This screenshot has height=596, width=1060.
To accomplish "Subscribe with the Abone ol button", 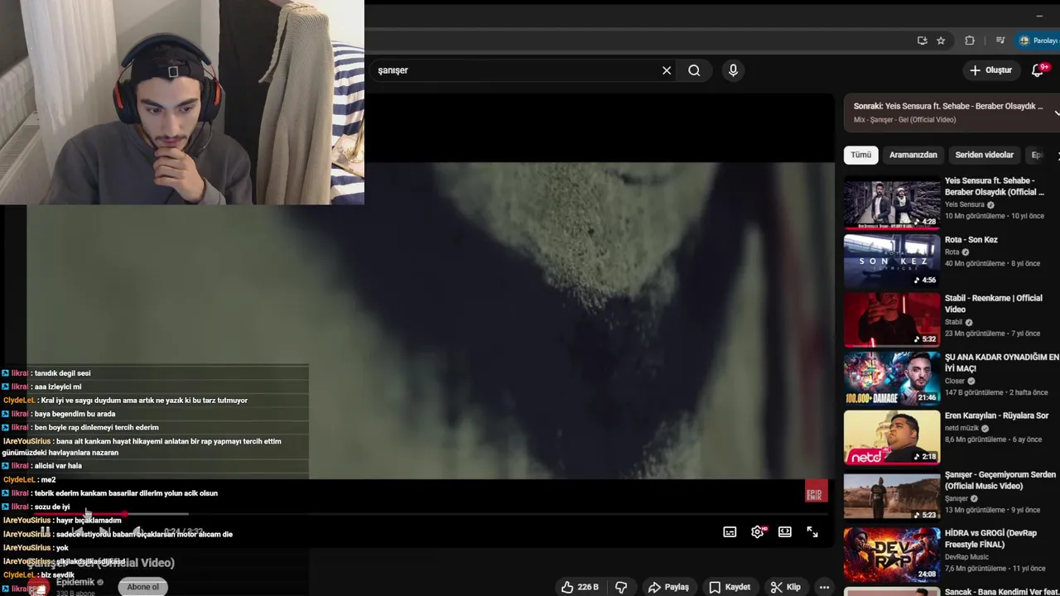I will point(142,587).
